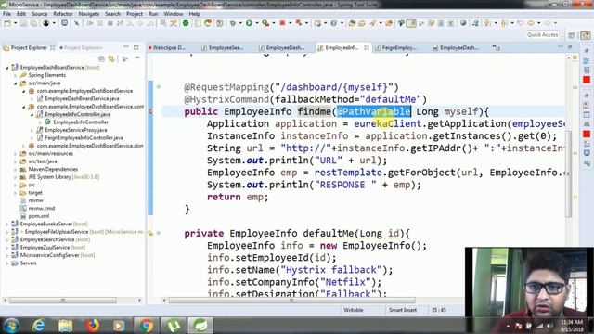Click the Quick Access search field

[x=542, y=35]
